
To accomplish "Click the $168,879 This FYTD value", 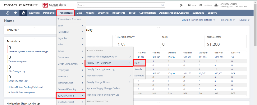I will pos(219,57).
